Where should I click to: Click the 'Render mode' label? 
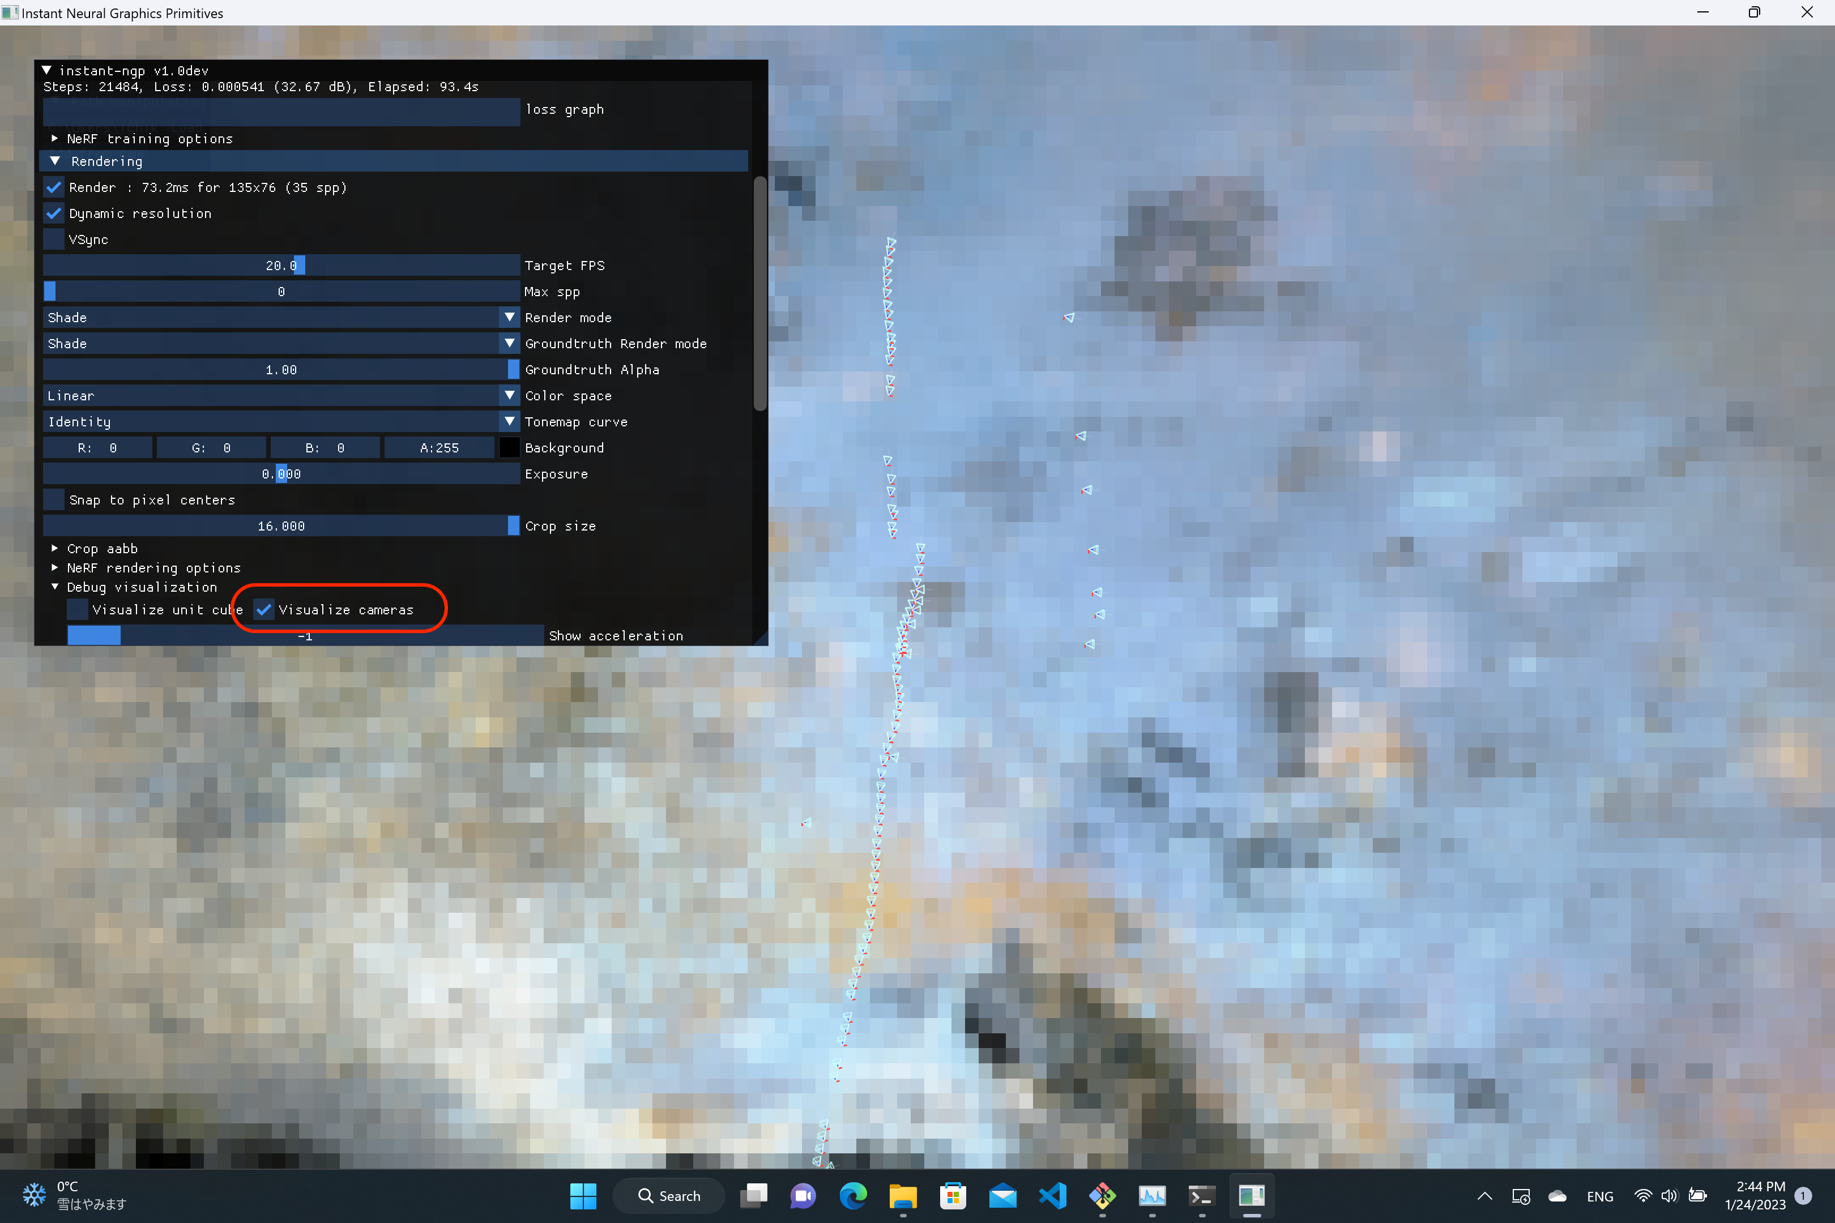coord(568,318)
